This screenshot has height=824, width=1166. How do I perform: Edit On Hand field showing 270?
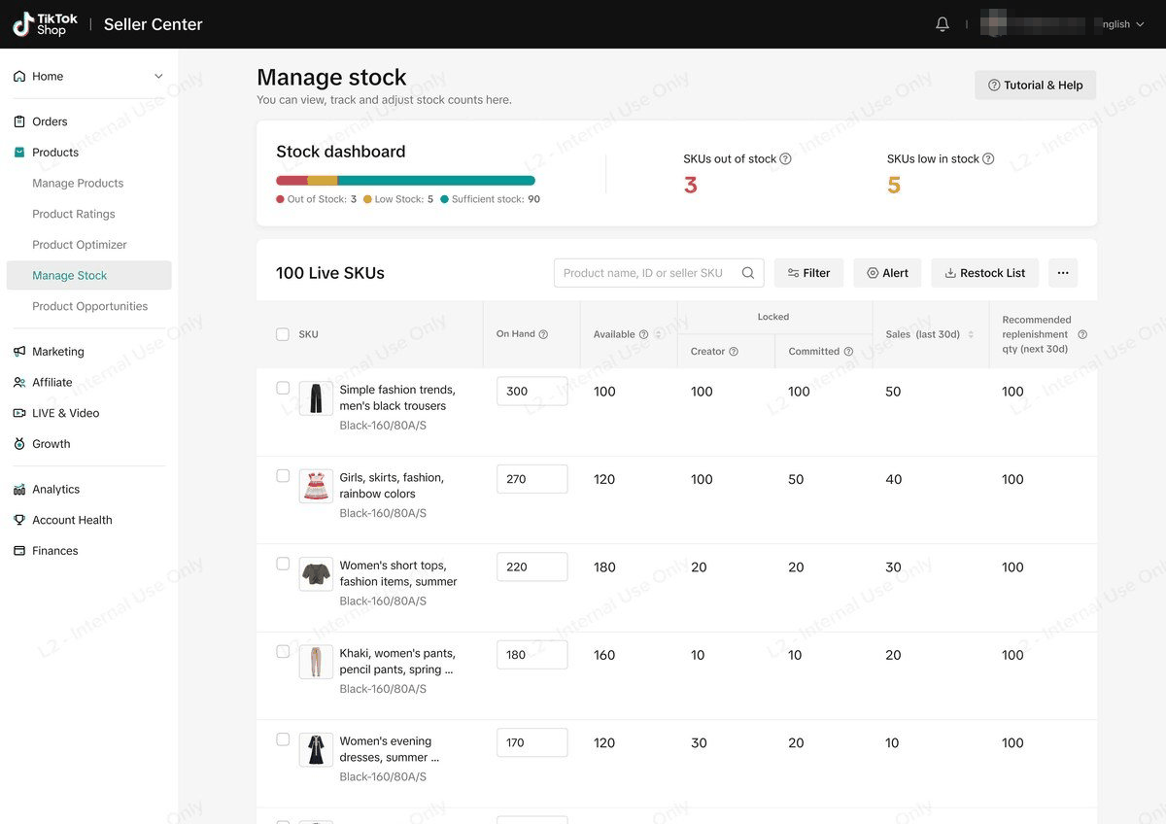coord(532,479)
